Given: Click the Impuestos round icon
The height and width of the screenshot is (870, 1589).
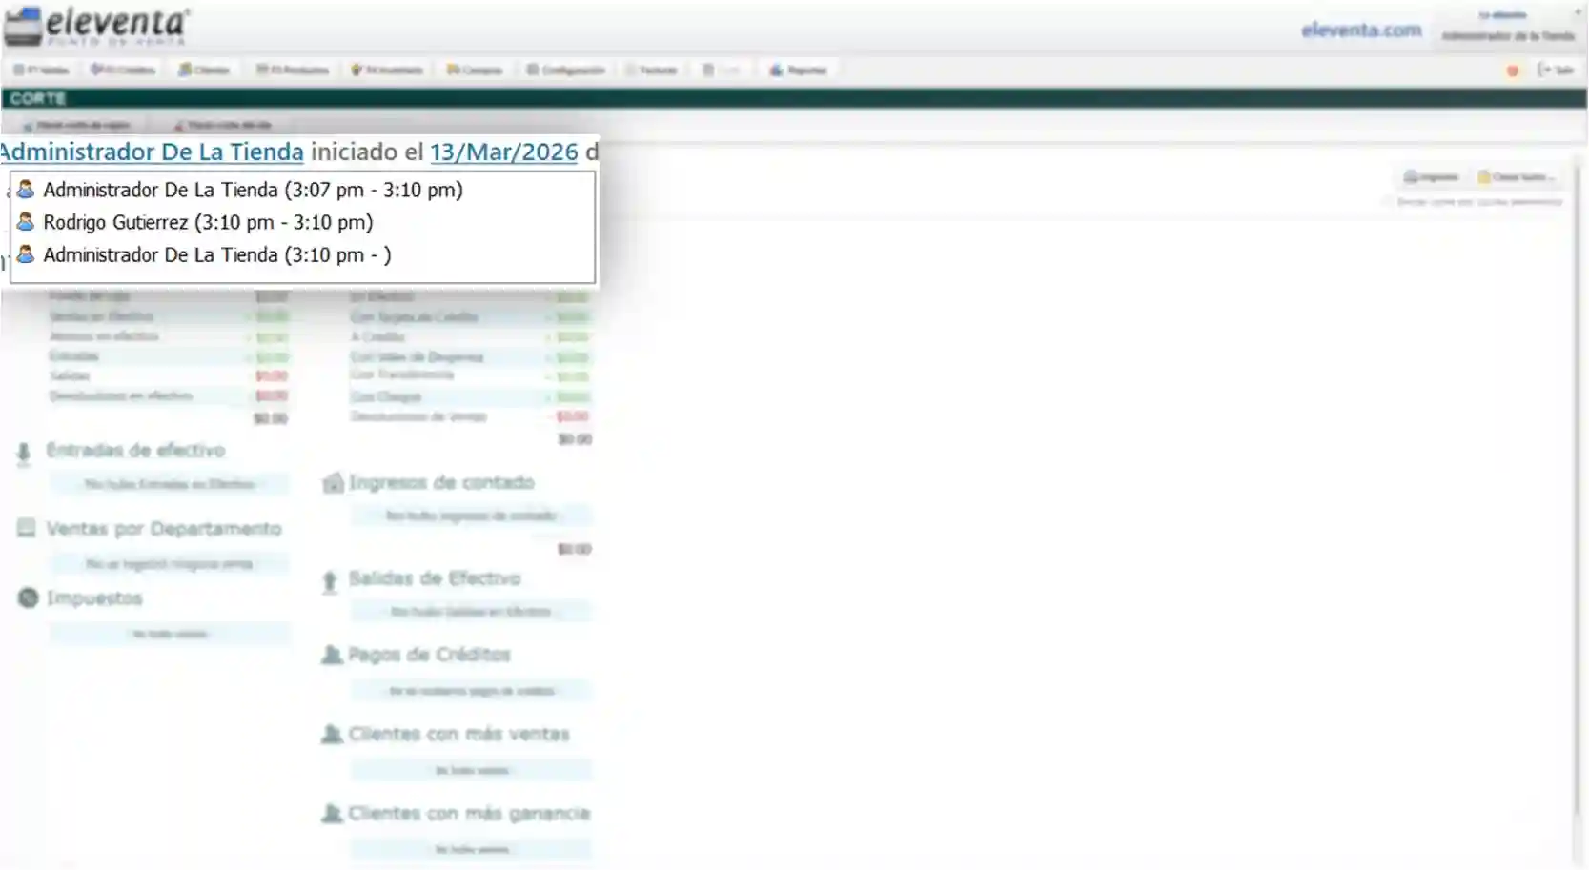Looking at the screenshot, I should click(28, 597).
